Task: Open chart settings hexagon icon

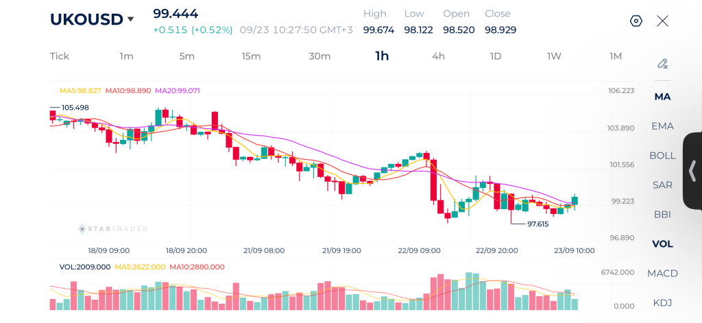Action: (636, 21)
